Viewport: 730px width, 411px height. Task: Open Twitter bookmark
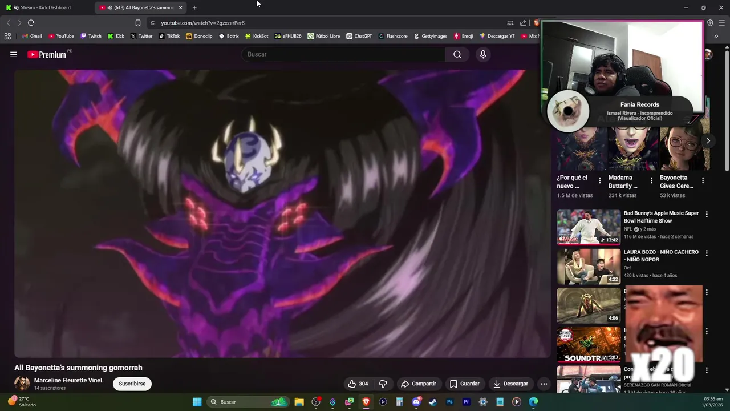141,36
